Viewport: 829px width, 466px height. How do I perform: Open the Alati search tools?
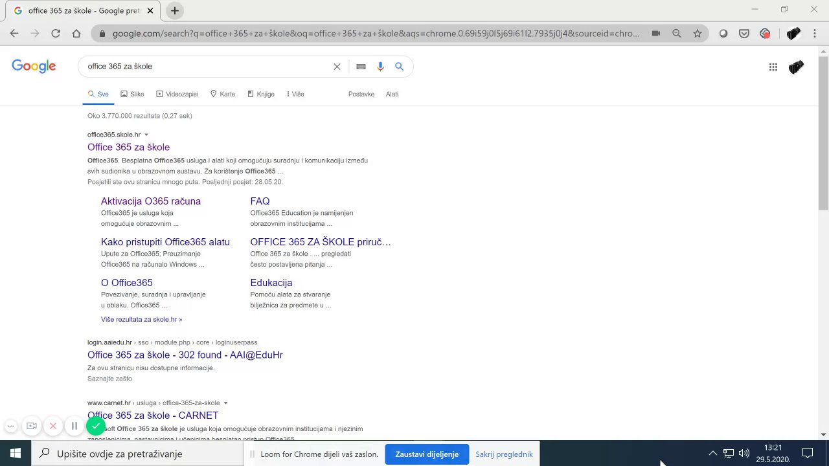392,94
